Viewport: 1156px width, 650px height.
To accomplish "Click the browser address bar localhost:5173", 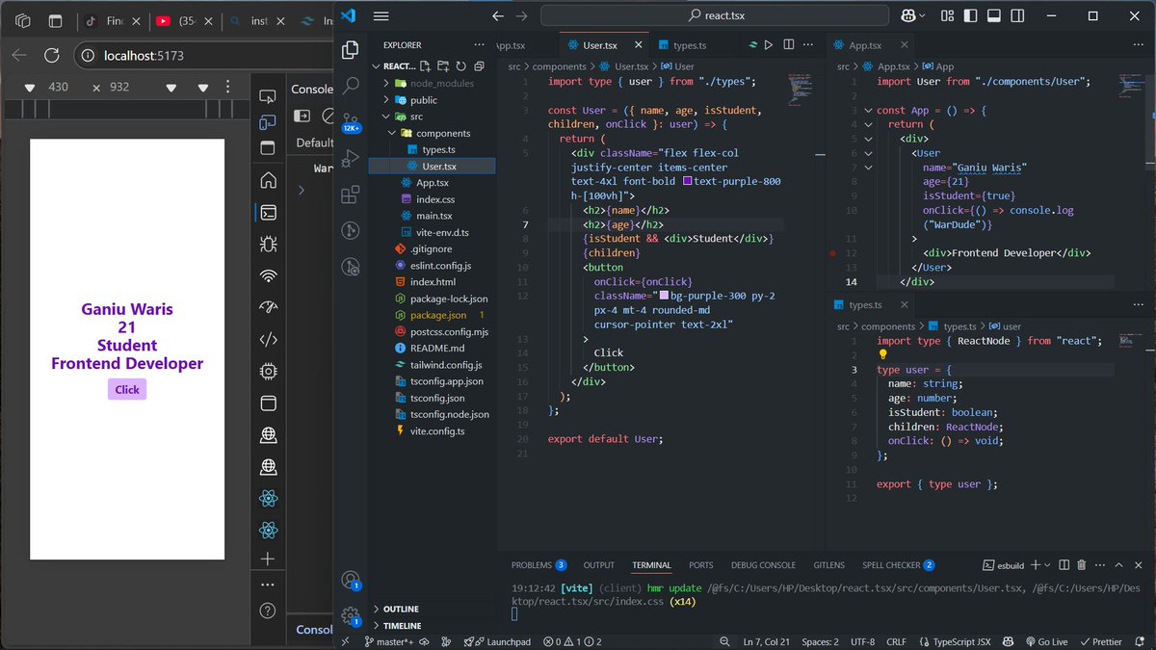I will tap(202, 56).
